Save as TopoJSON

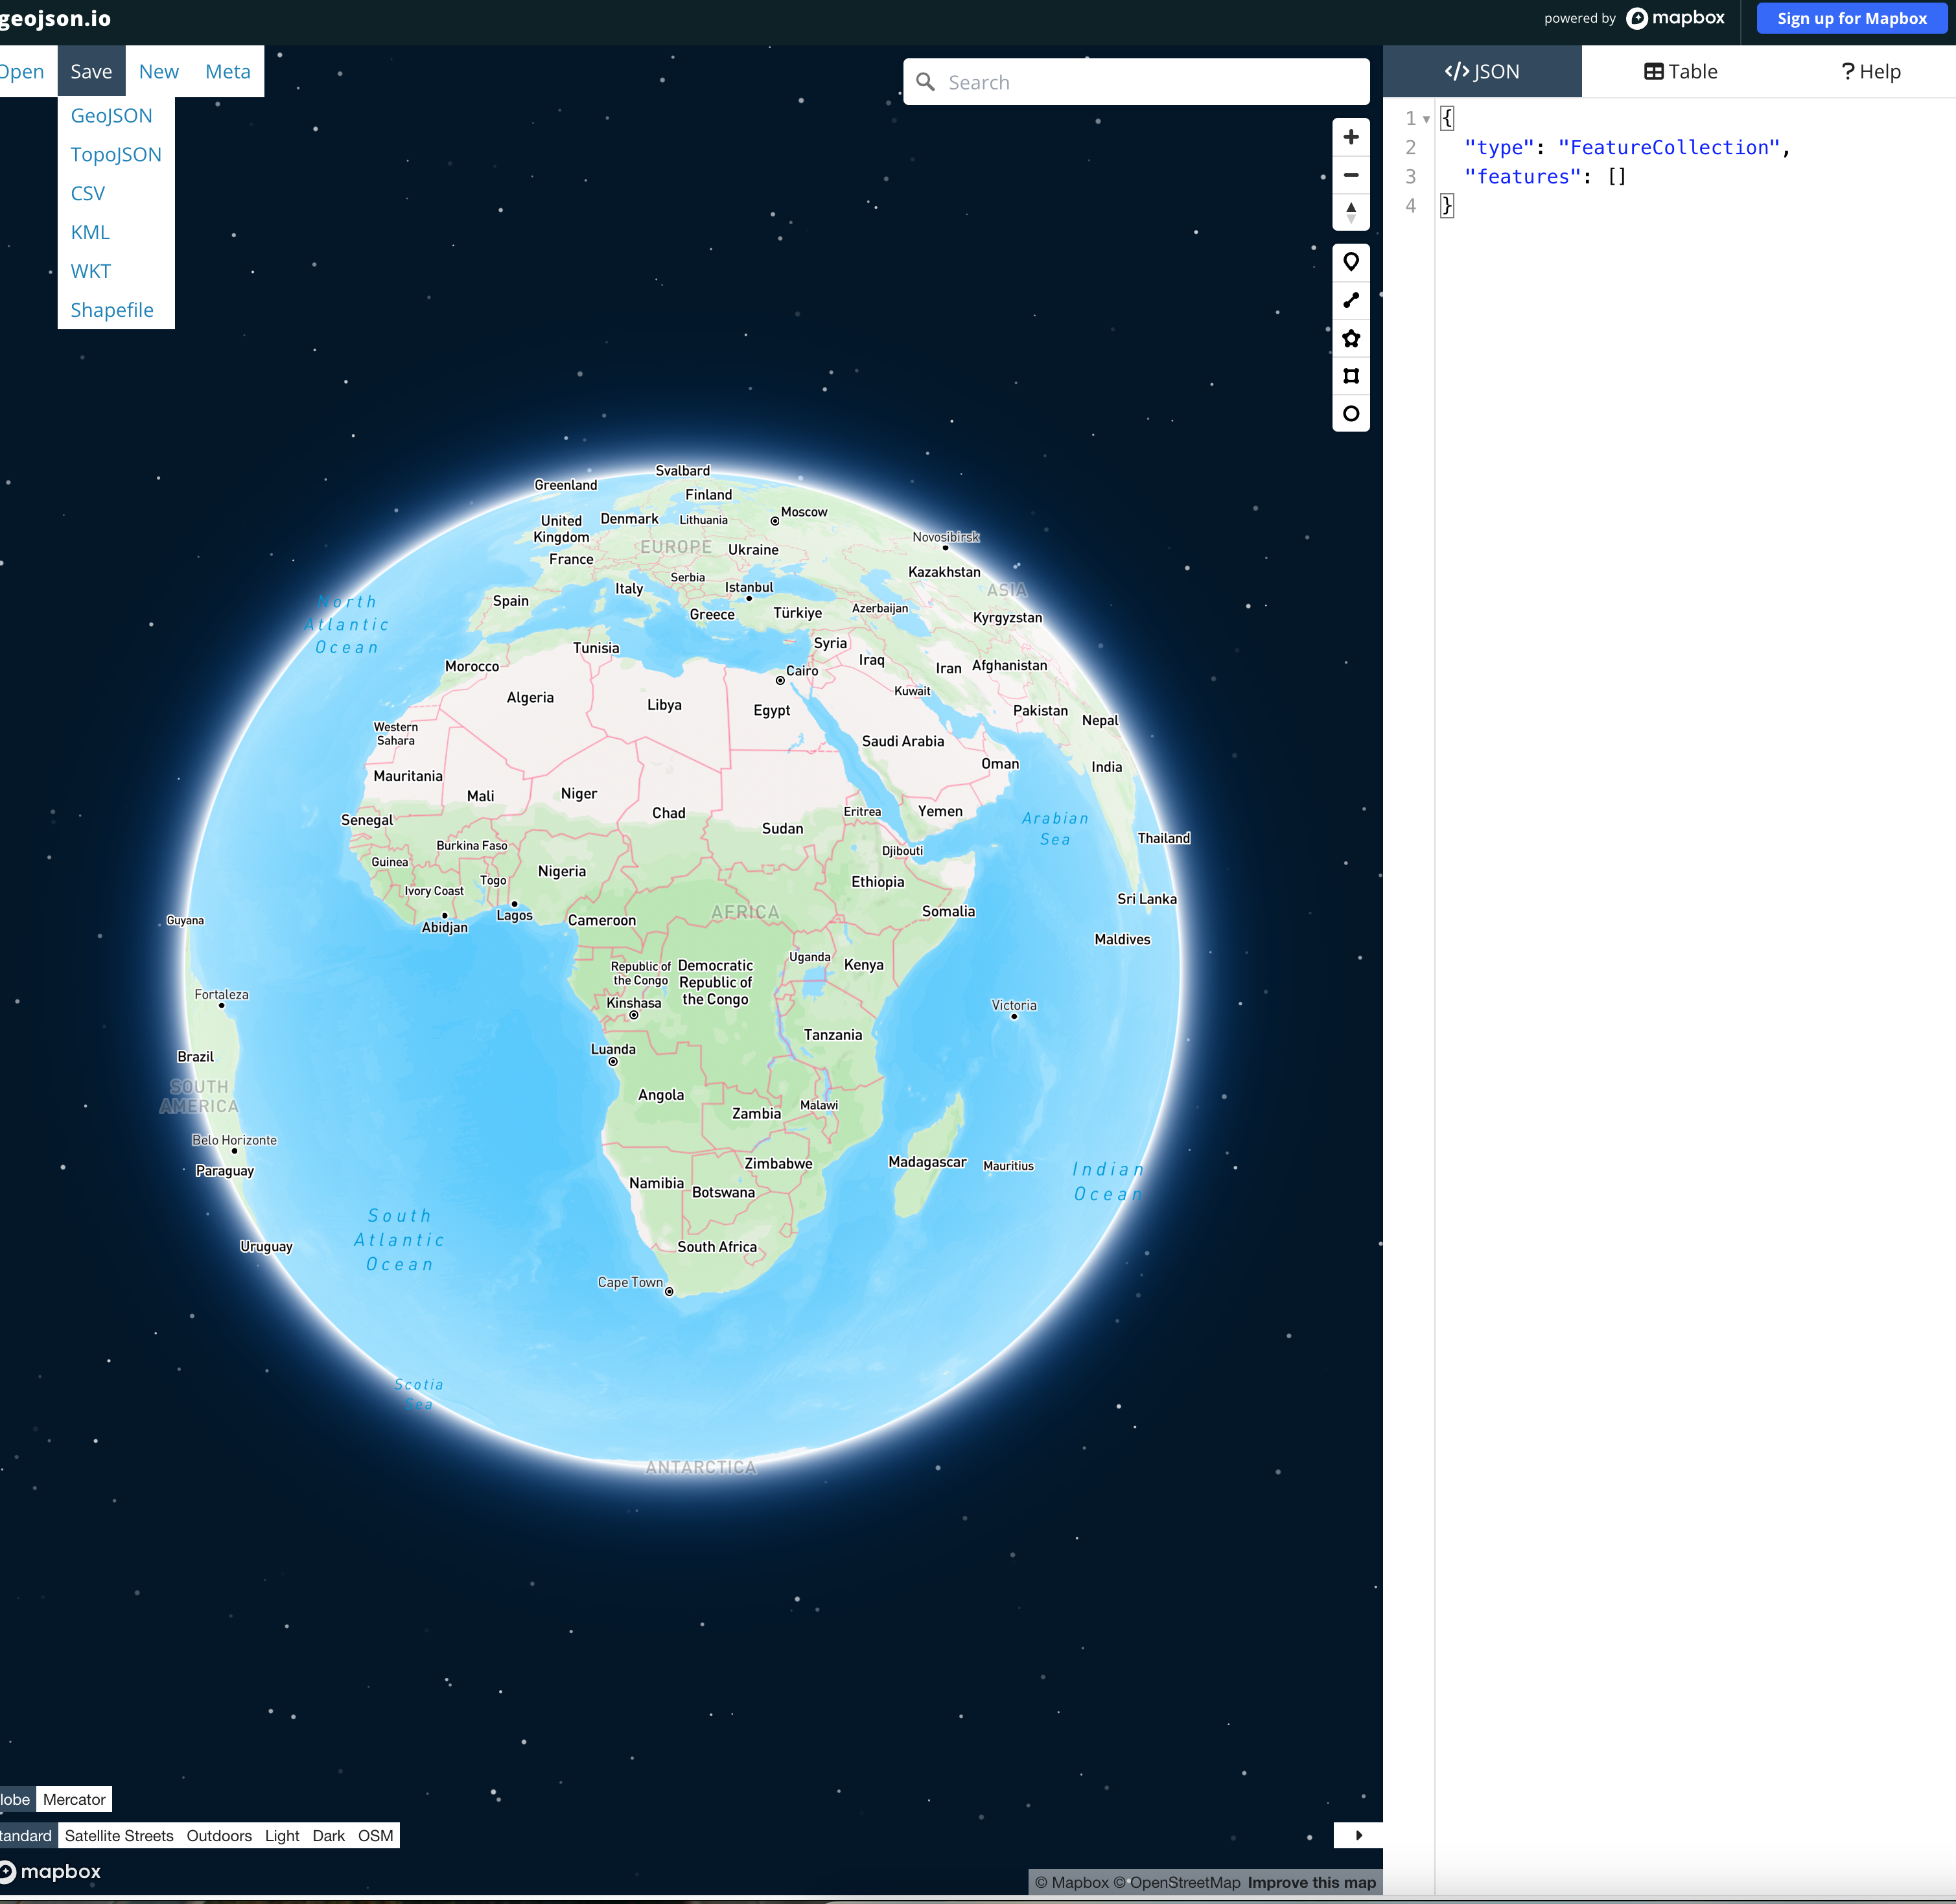[x=116, y=154]
